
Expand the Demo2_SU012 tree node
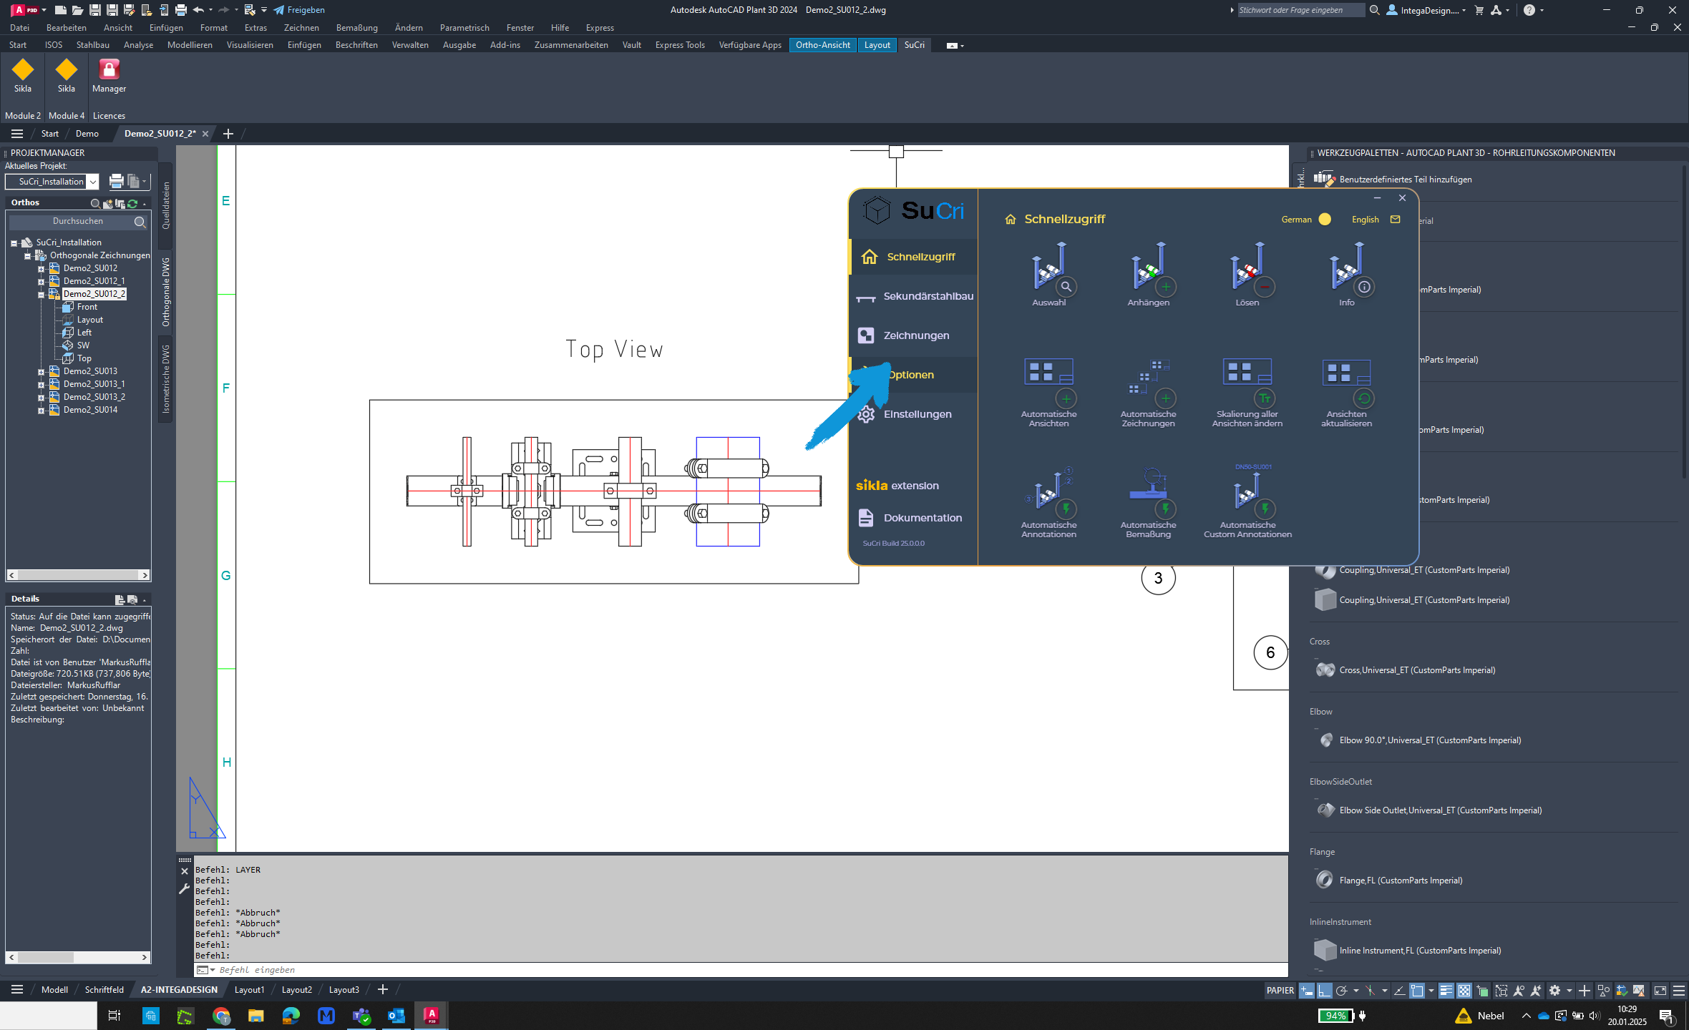41,269
